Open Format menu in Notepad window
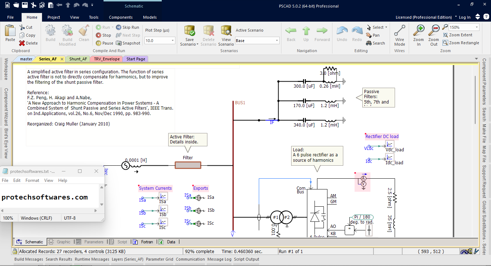Viewport: 491px width, 266px height. coord(32,180)
